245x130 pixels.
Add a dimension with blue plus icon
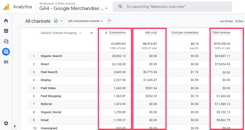point(91,33)
